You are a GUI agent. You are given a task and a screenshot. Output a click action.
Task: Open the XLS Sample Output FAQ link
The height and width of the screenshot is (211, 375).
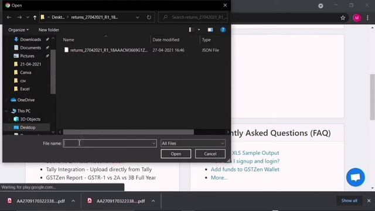pyautogui.click(x=255, y=153)
